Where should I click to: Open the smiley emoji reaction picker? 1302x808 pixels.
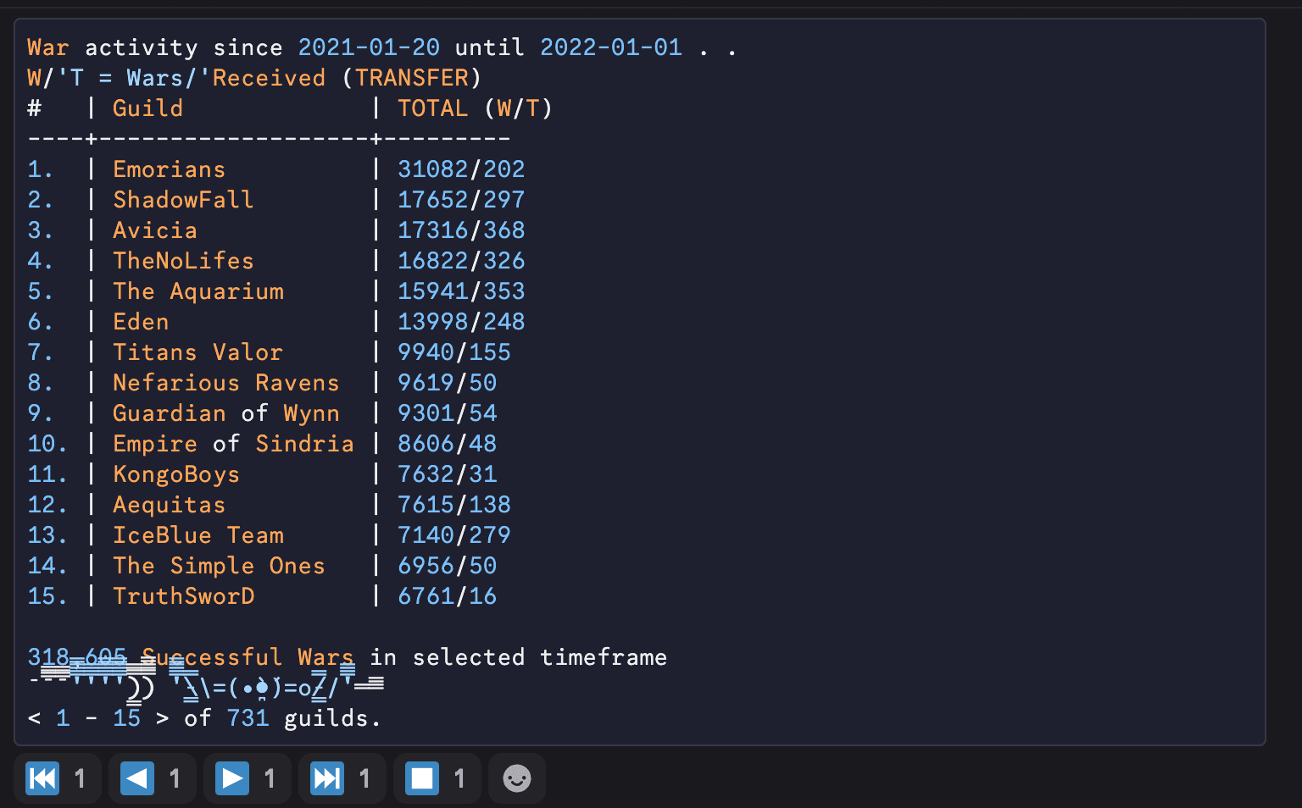(x=517, y=778)
